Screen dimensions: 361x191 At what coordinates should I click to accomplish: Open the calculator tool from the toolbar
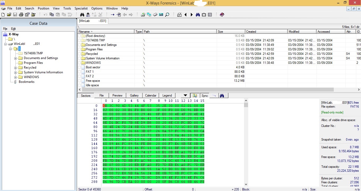pos(161,15)
